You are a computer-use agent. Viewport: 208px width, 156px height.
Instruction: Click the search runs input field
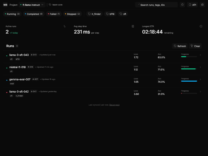pyautogui.click(x=156, y=5)
